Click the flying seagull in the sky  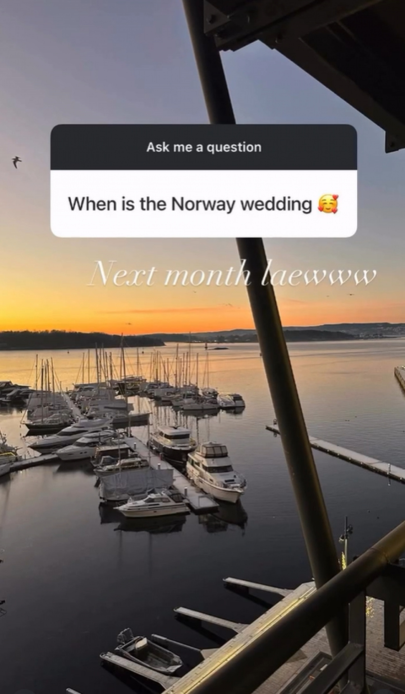pos(17,161)
